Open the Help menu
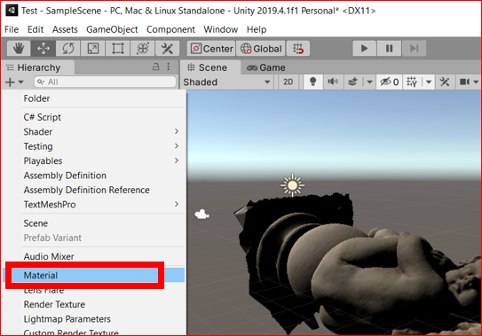The height and width of the screenshot is (336, 482). click(257, 29)
